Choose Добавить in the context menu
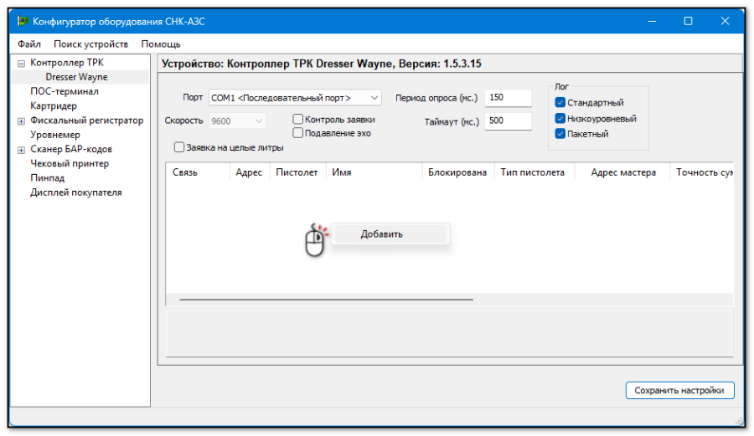This screenshot has width=754, height=436. pos(382,234)
